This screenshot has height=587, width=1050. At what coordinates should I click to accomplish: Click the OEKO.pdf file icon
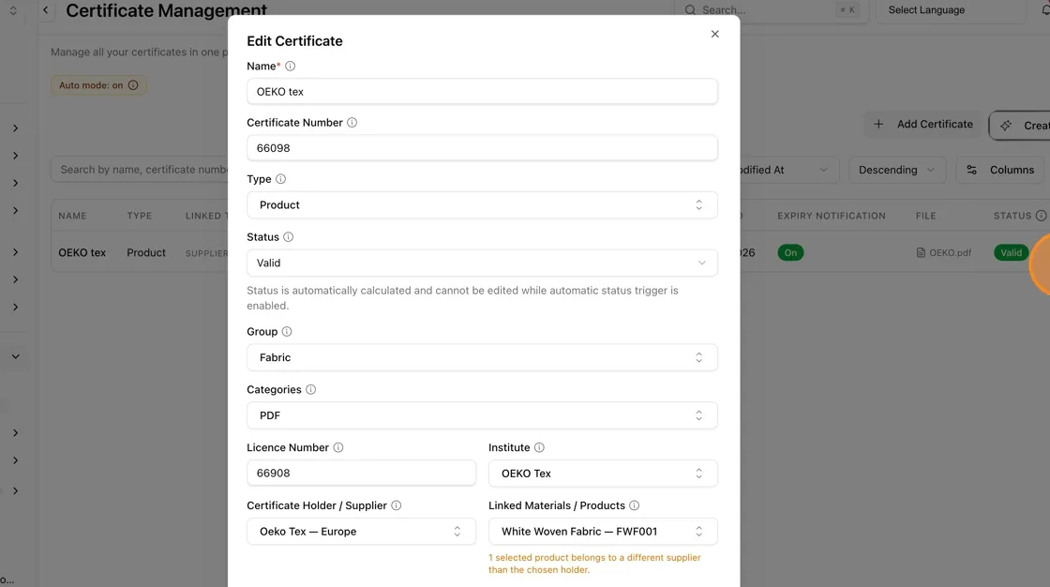(921, 252)
